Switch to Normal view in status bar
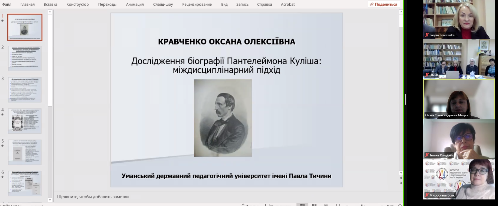This screenshot has width=498, height=206. (x=302, y=205)
